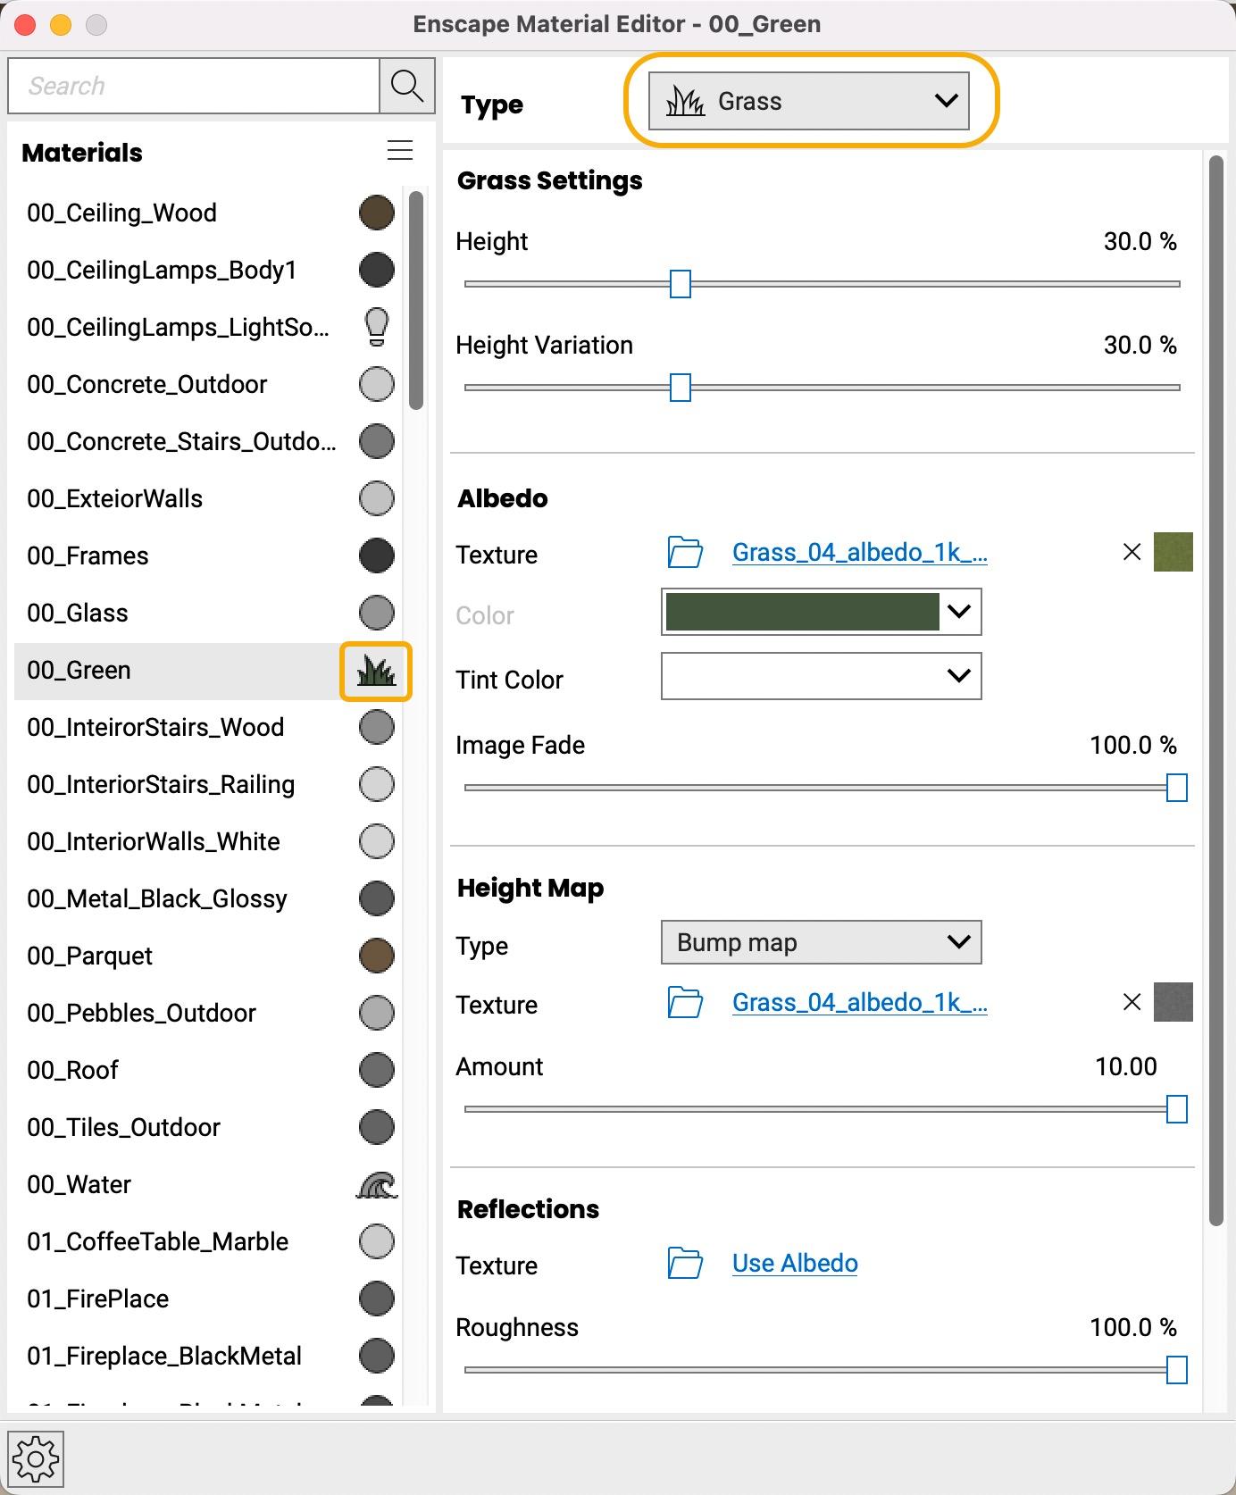Viewport: 1236px width, 1495px height.
Task: Click the Albedo texture folder icon
Action: [x=685, y=553]
